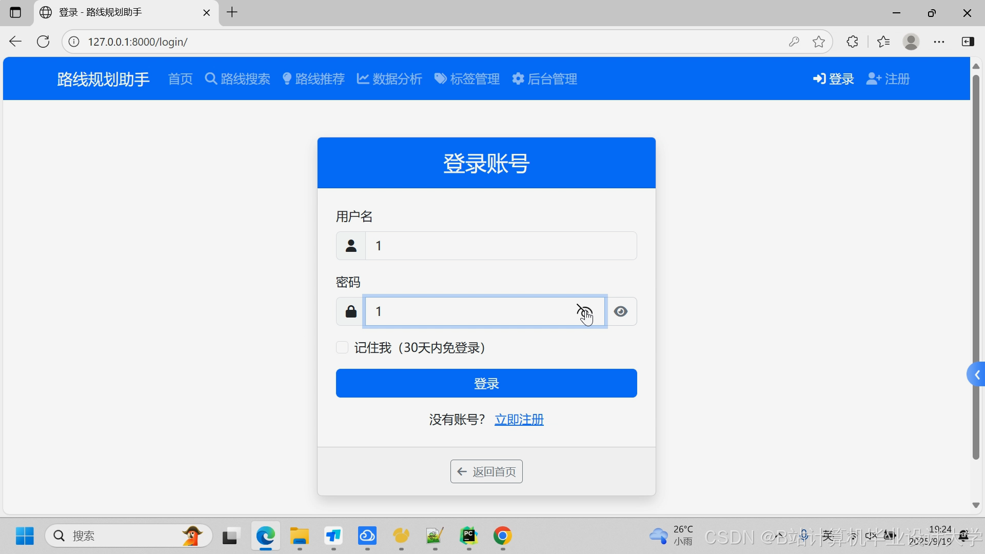Follow the 立即注册 link

pyautogui.click(x=519, y=420)
